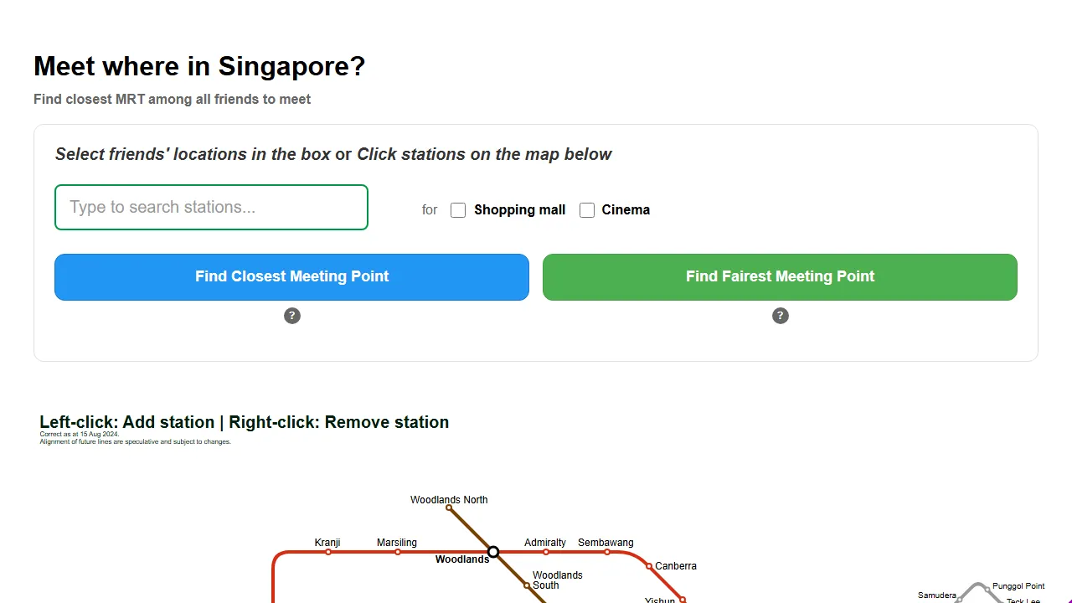Click the Admiralty station dot
The width and height of the screenshot is (1072, 603).
pyautogui.click(x=545, y=551)
